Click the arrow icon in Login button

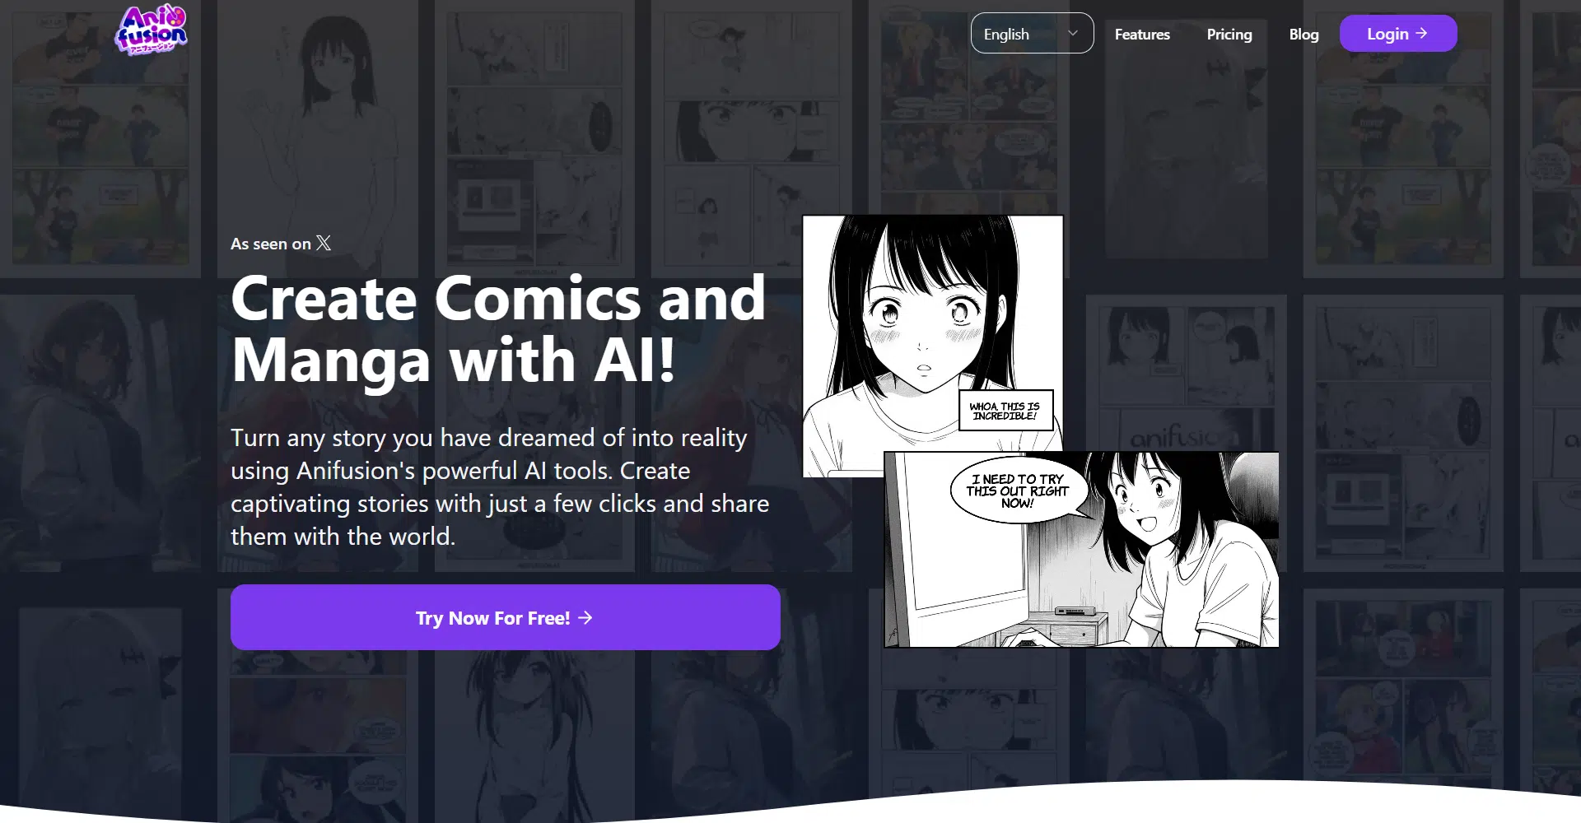coord(1421,33)
